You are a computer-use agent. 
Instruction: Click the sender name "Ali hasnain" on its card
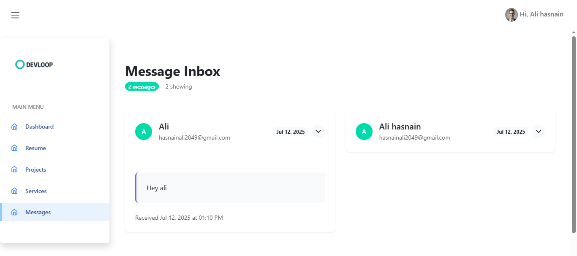(x=400, y=127)
